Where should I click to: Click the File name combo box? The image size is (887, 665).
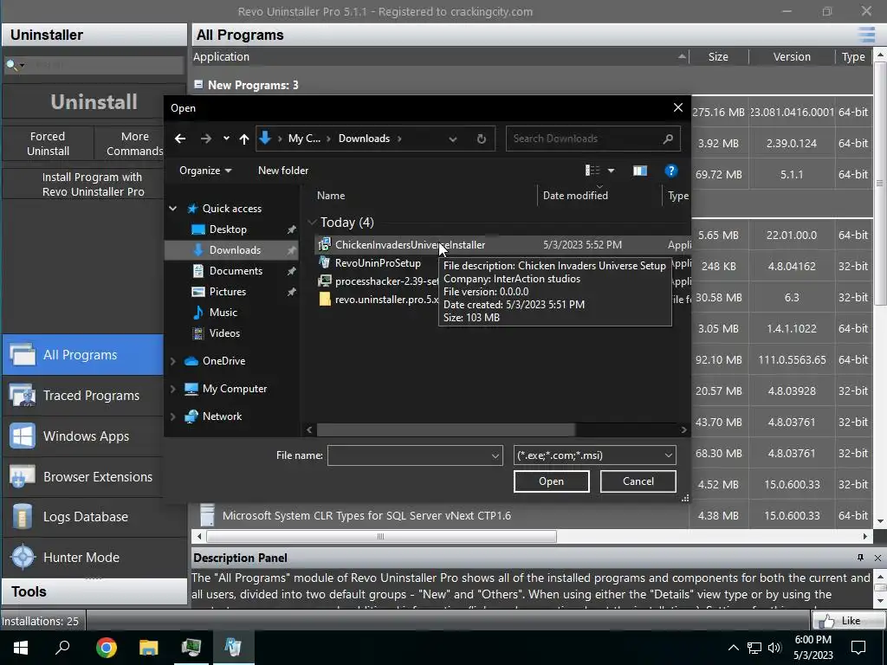point(415,455)
